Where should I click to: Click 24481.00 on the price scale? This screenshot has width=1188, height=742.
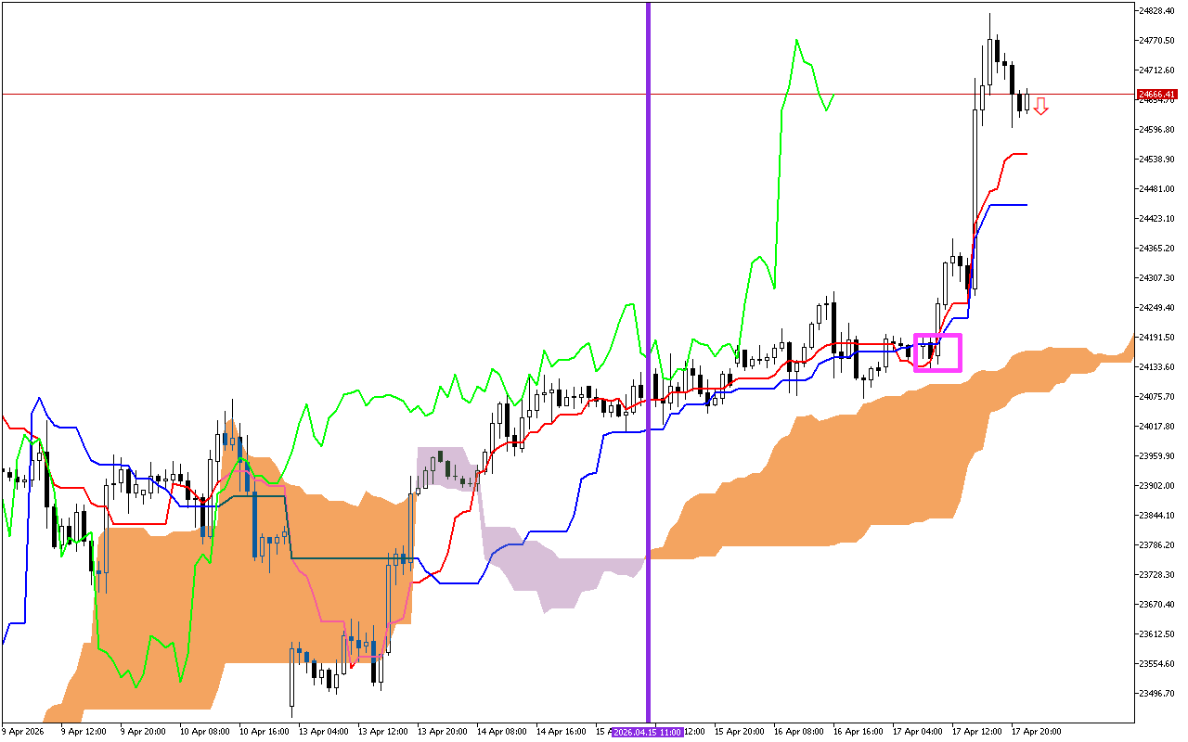1157,189
